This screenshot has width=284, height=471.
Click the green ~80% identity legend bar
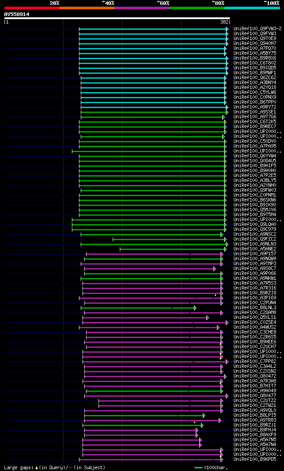pyautogui.click(x=197, y=8)
